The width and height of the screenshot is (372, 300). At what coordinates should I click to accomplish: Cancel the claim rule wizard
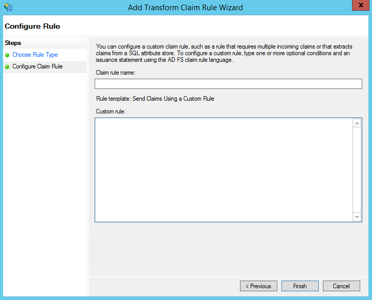tap(341, 286)
